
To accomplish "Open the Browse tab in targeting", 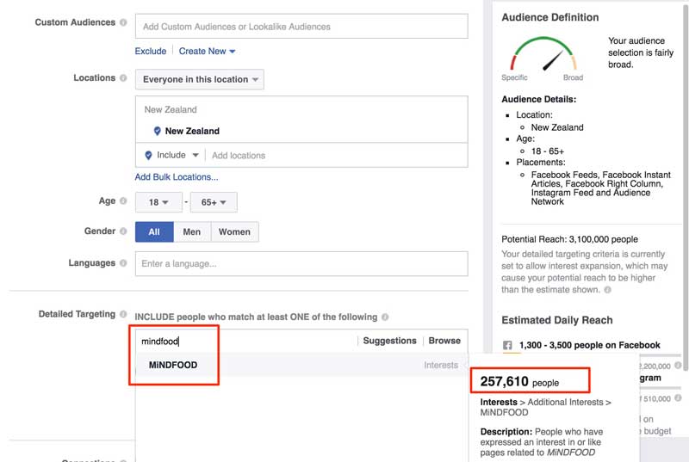I will [444, 341].
